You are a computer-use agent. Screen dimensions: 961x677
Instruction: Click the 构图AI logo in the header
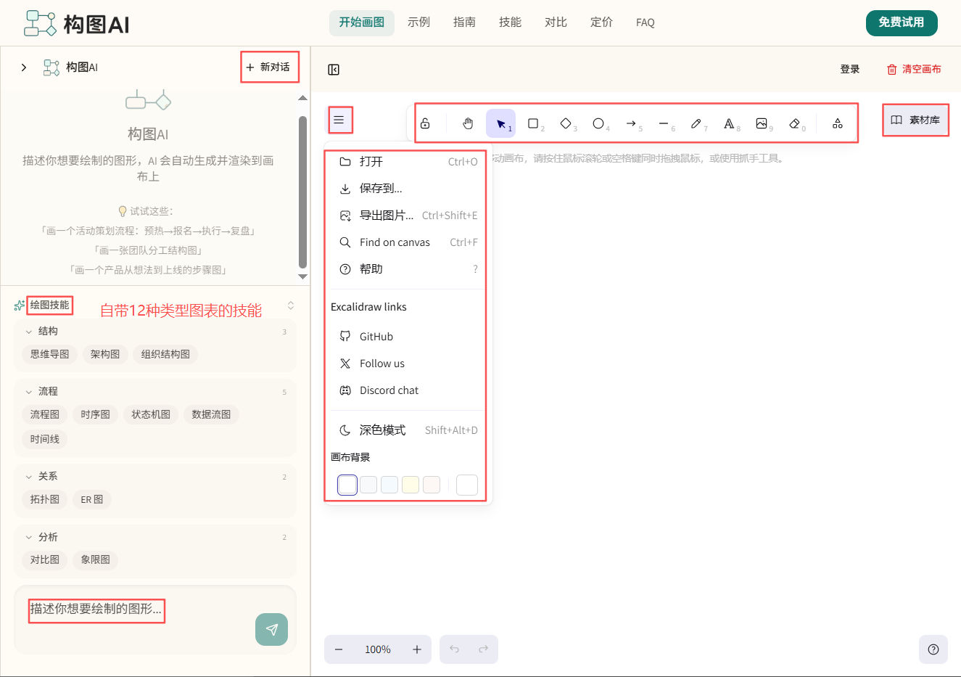[x=76, y=24]
